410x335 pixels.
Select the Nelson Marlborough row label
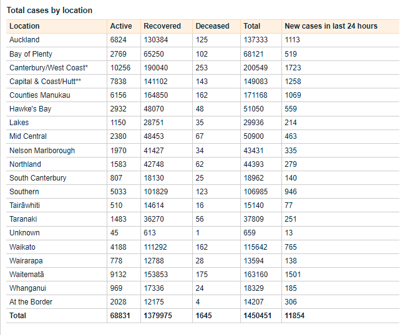[x=42, y=151]
